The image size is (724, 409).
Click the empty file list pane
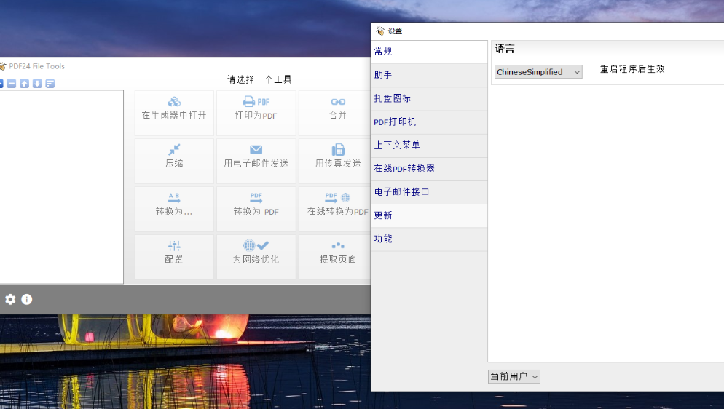[61, 187]
